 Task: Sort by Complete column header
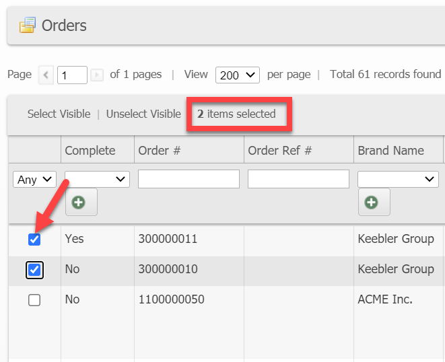coord(90,151)
